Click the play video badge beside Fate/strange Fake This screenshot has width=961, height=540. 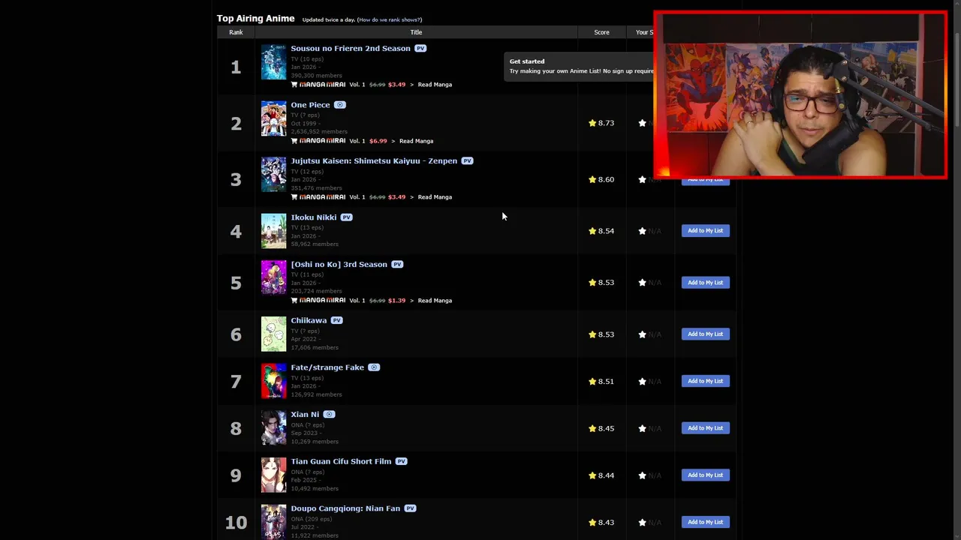click(x=374, y=367)
